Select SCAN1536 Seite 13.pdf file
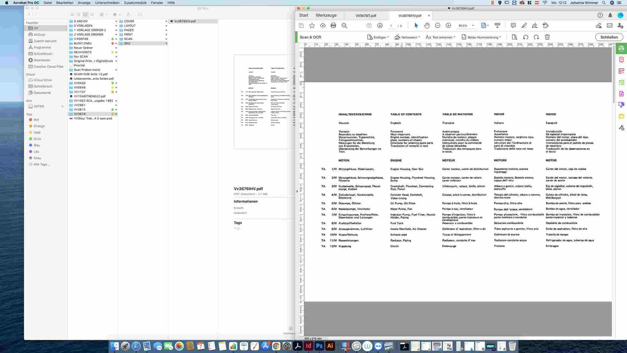This screenshot has height=353, width=627. 91,74
